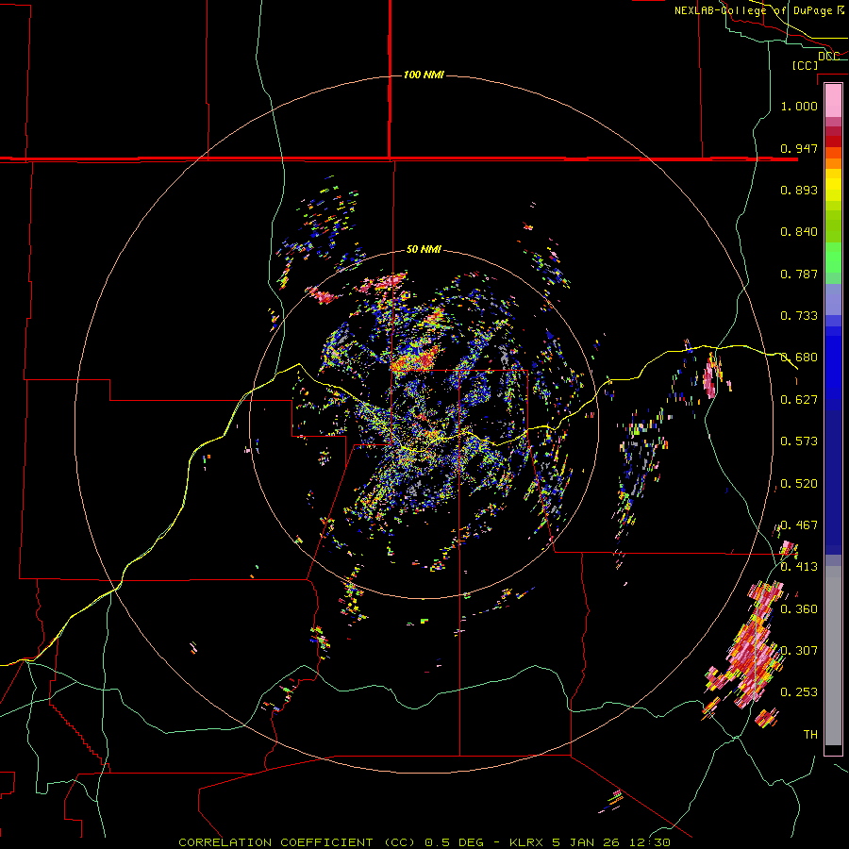Click the NEXLAB-College of DuPage label

[x=753, y=10]
